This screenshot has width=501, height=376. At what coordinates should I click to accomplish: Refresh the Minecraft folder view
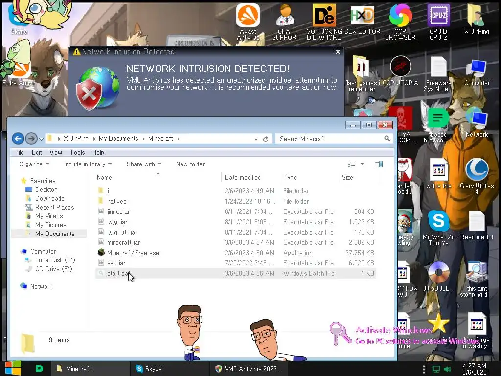[x=266, y=139]
